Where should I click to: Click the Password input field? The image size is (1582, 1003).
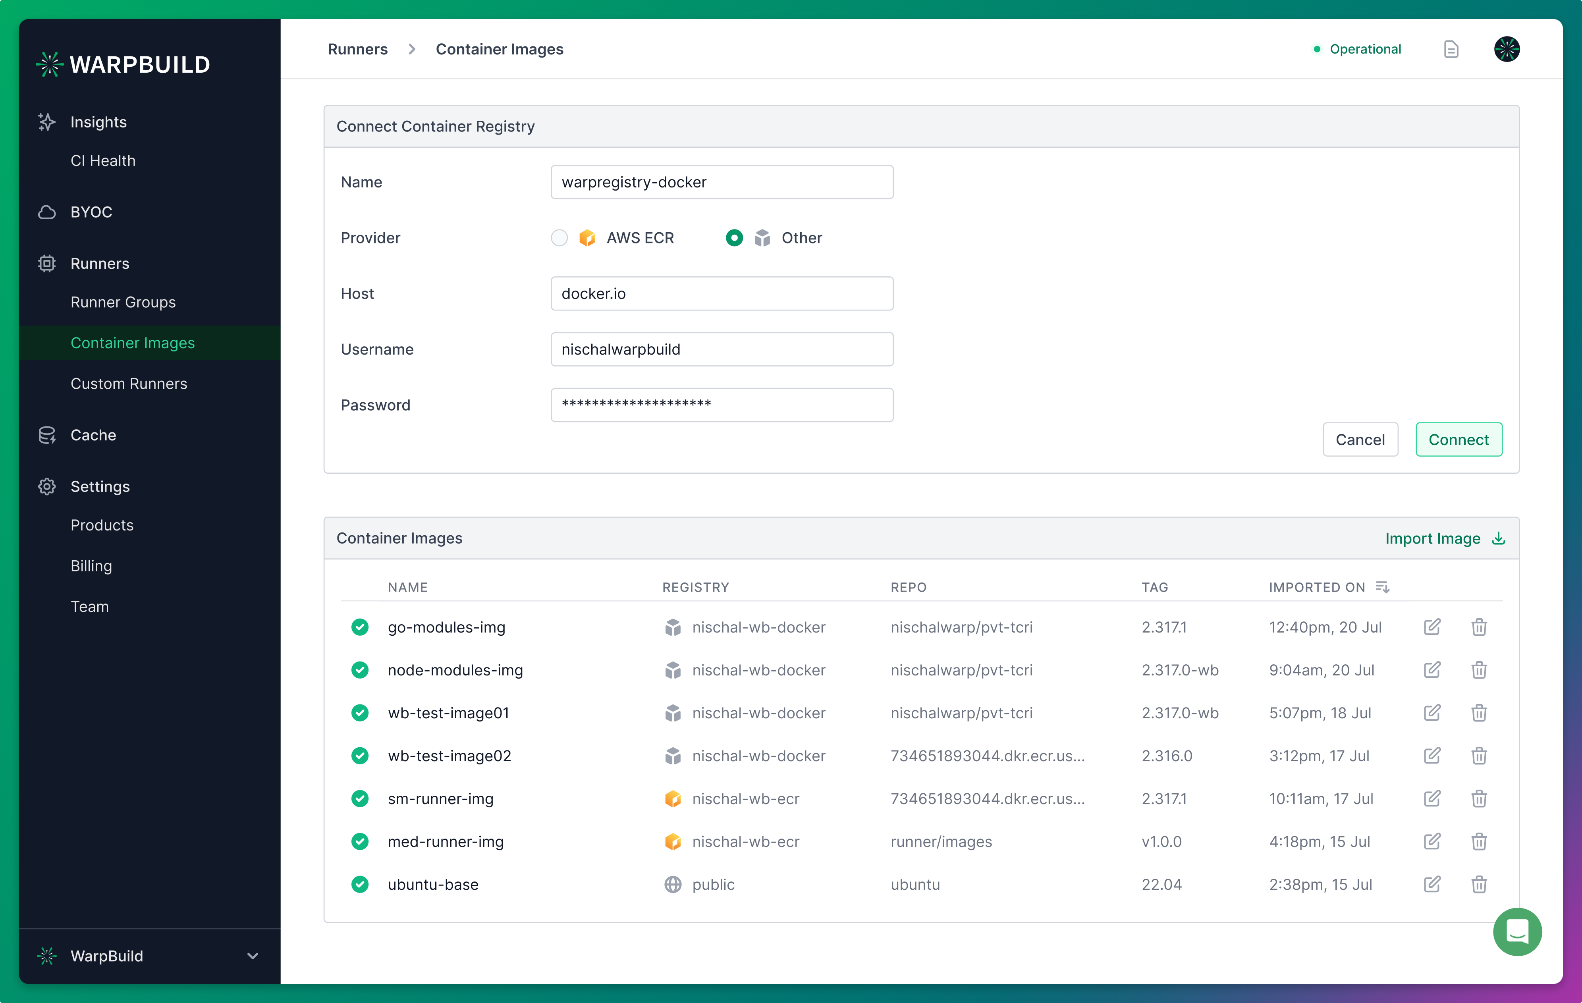721,405
